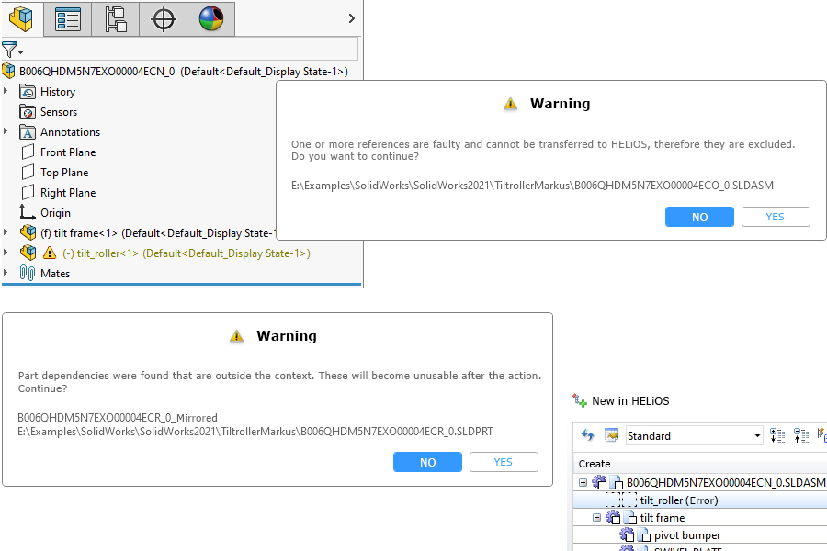Click the ECR_0.SLDPRT file path text
827x551 pixels.
point(255,432)
